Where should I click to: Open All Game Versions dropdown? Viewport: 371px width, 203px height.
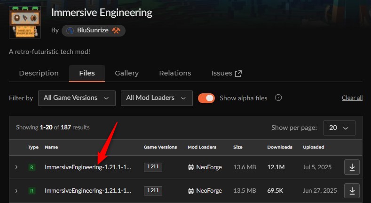point(77,98)
